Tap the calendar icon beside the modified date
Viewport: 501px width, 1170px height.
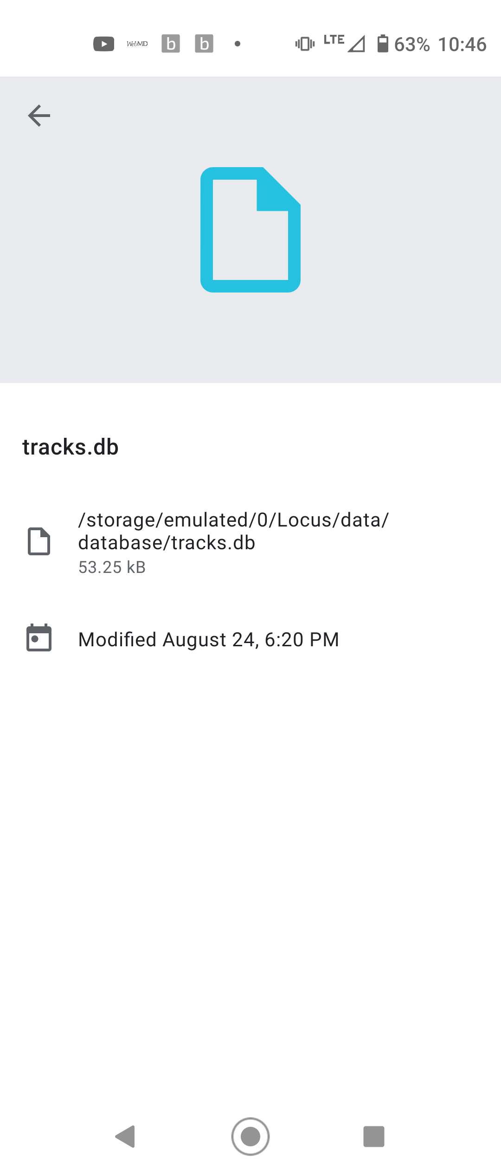coord(39,638)
